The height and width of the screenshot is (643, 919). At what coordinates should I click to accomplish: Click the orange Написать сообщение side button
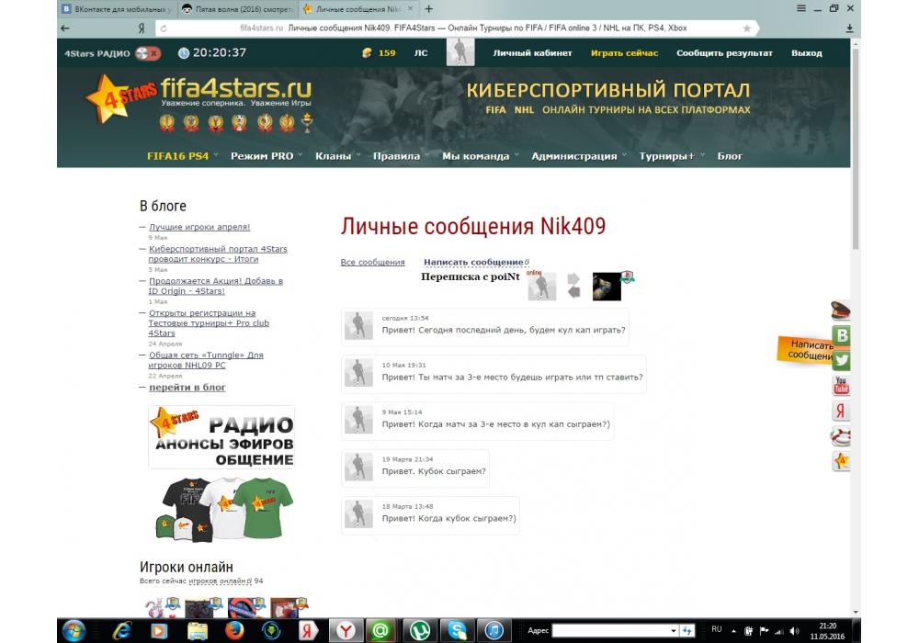coord(805,349)
